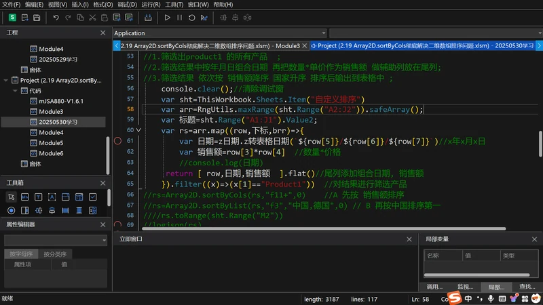
Task: Pause script execution
Action: pos(179,18)
